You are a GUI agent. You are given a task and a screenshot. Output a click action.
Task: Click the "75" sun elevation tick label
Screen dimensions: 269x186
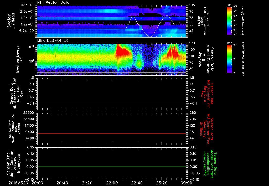[x=191, y=18]
